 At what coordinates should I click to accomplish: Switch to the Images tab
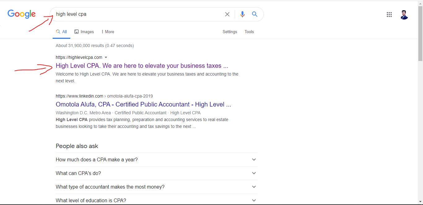(x=84, y=32)
